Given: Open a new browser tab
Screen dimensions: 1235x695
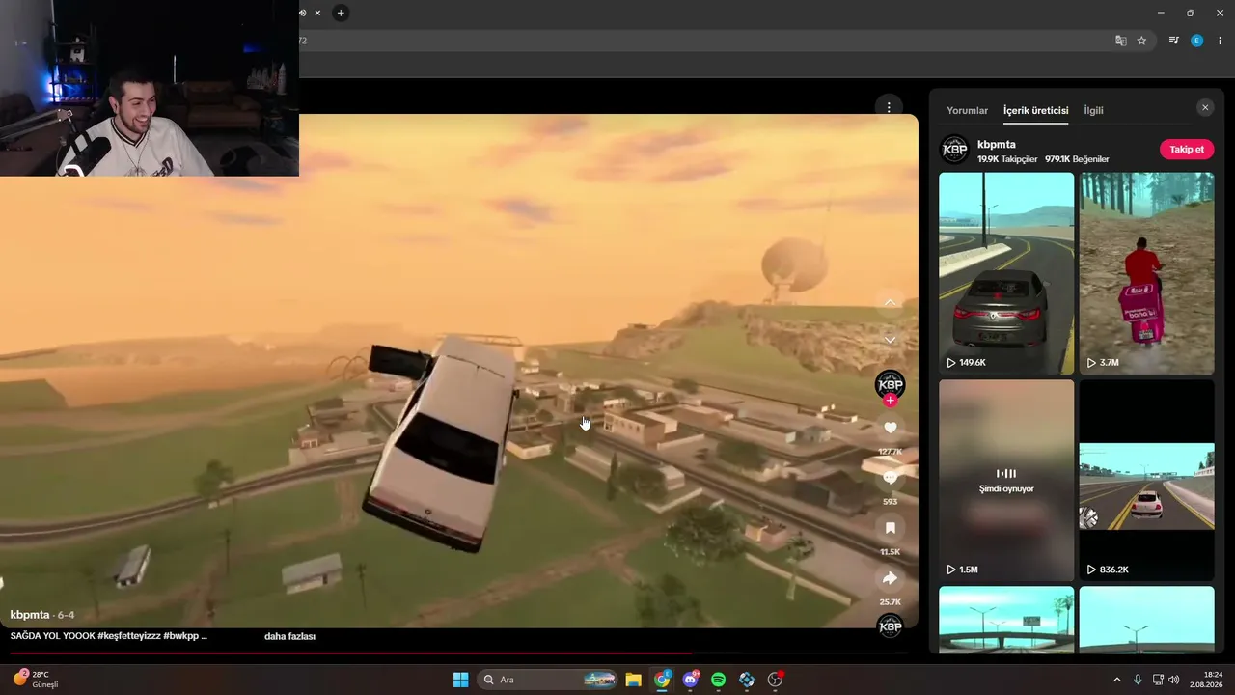Looking at the screenshot, I should click(341, 13).
